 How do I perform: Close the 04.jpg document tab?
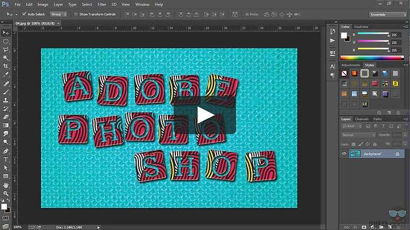pyautogui.click(x=58, y=23)
